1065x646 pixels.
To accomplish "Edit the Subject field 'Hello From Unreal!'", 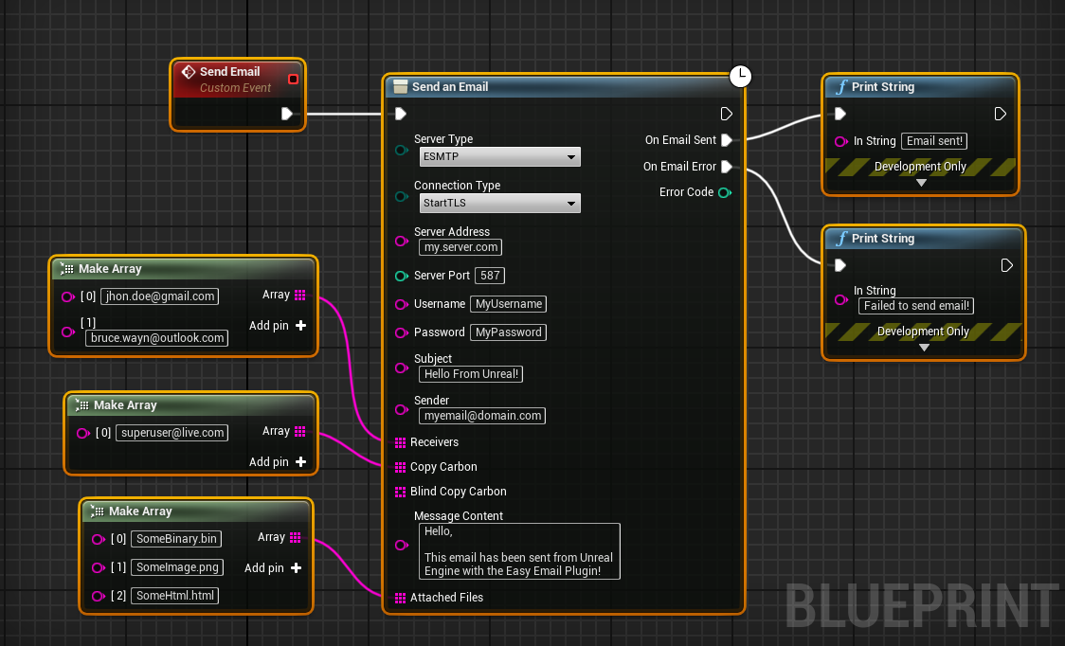I will click(x=471, y=374).
